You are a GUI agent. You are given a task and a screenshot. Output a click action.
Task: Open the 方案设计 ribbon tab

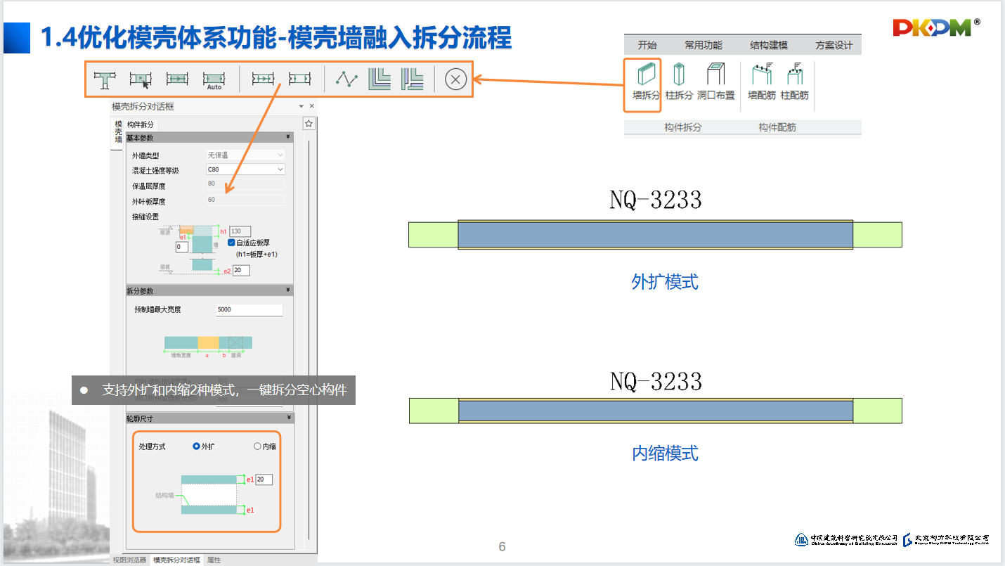point(834,45)
